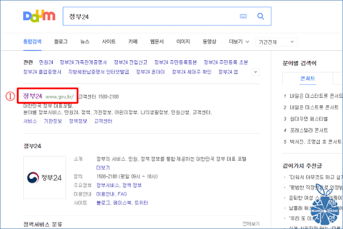Open the 이미지 tab

pyautogui.click(x=183, y=41)
